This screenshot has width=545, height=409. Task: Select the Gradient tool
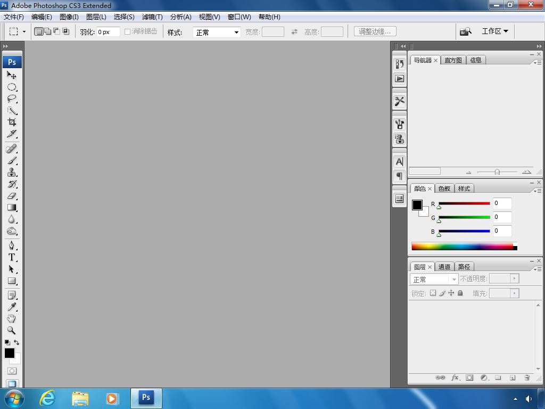point(12,207)
